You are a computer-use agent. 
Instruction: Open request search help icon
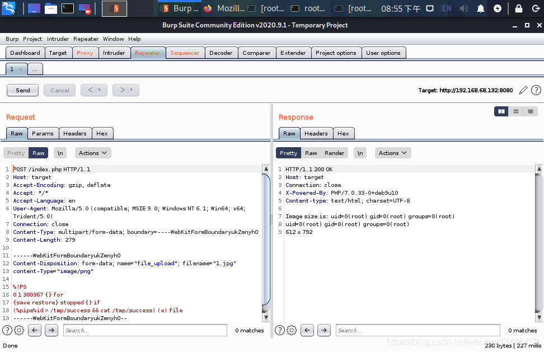click(x=7, y=330)
